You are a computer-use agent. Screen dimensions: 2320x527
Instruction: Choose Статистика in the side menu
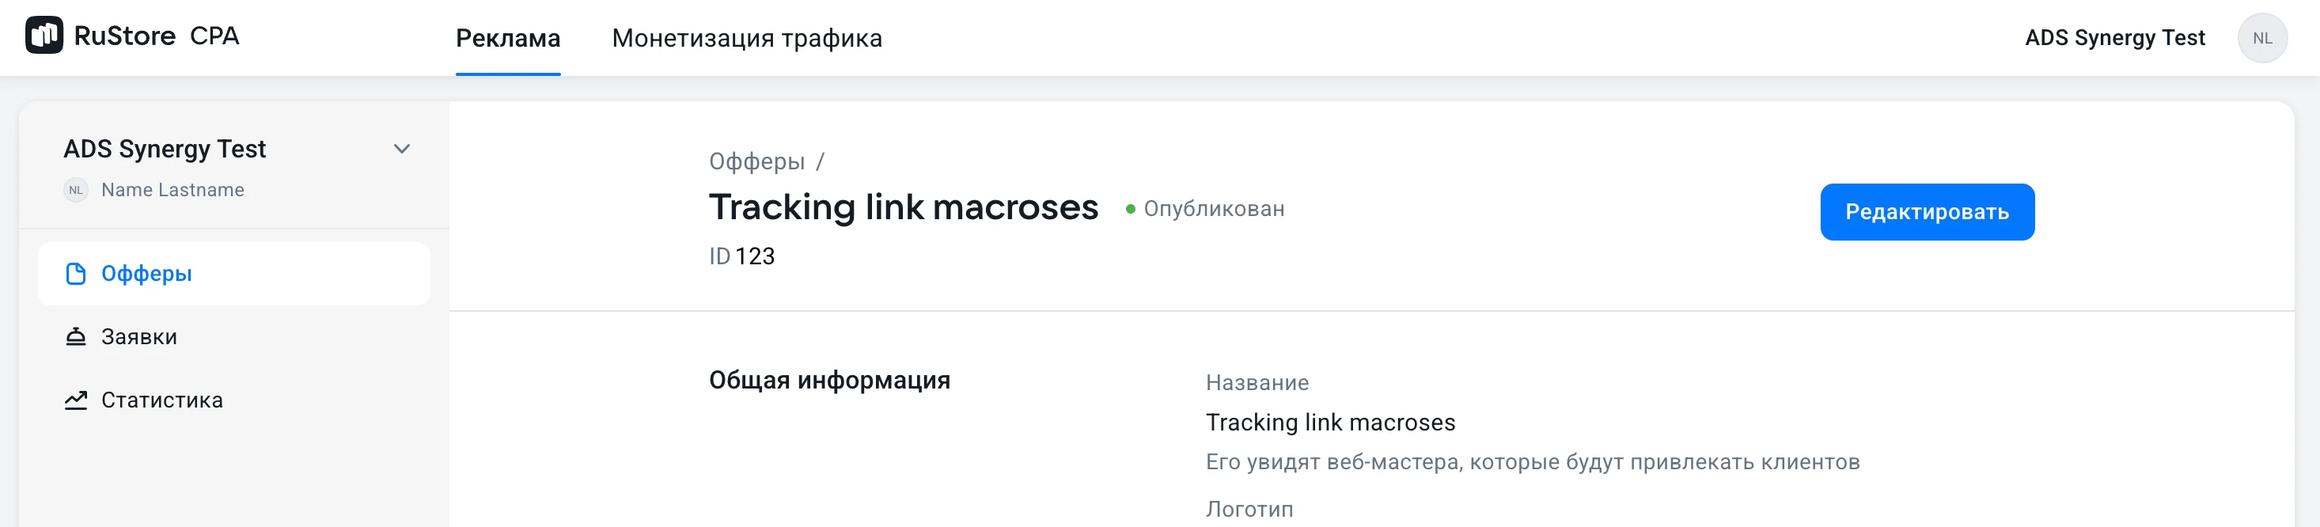[x=162, y=399]
